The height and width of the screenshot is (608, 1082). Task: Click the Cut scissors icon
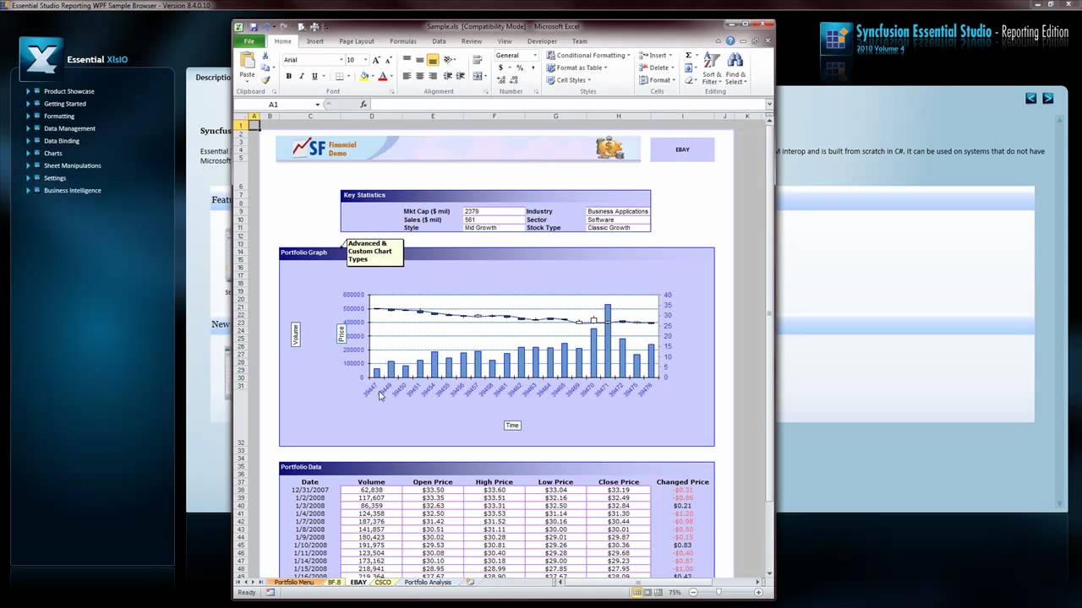(x=265, y=56)
